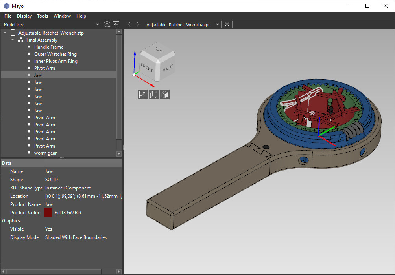Open the Tools menu

[x=42, y=16]
